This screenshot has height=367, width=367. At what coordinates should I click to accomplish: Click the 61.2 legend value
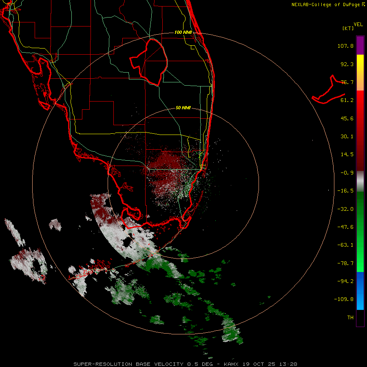point(347,100)
